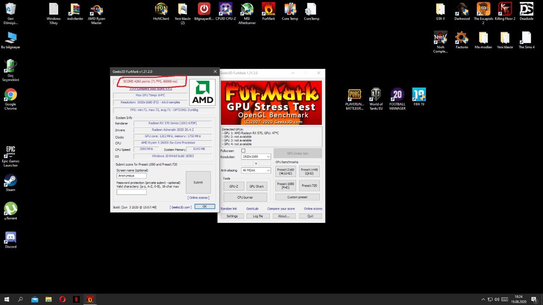Open the Online scores link in results dialog
543x305 pixels.
tap(199, 198)
